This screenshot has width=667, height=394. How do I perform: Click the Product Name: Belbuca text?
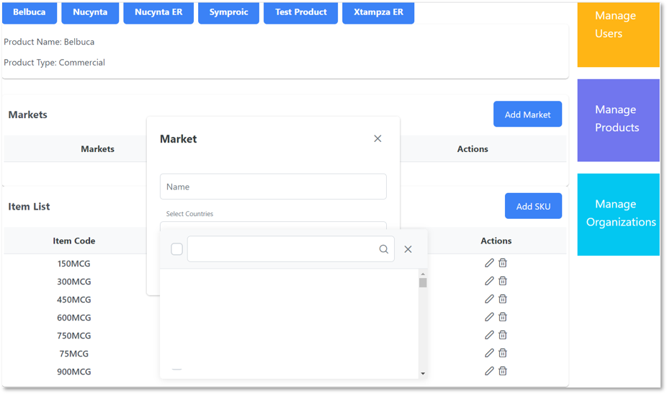[x=50, y=42]
